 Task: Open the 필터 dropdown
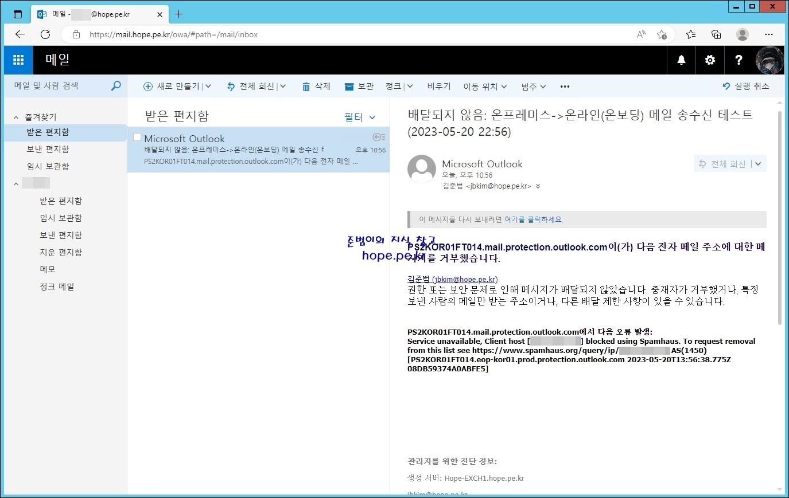pos(360,117)
